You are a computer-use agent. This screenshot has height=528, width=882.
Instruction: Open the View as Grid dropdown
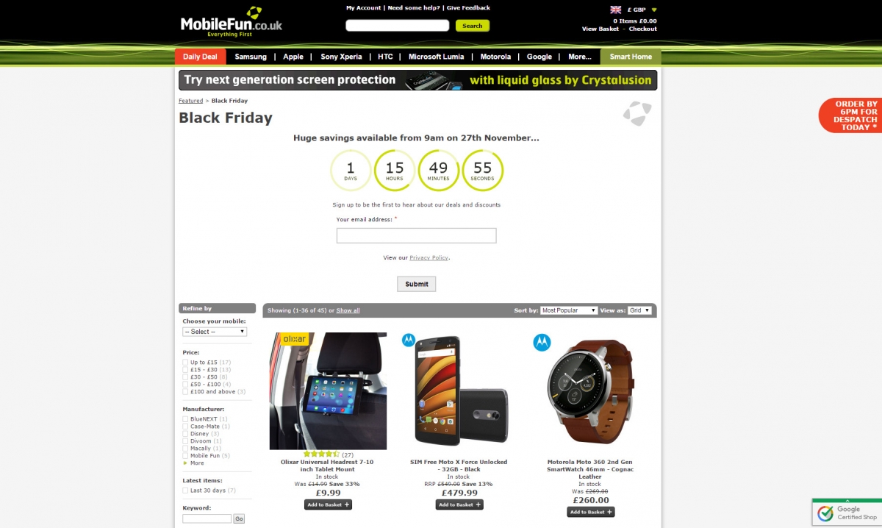639,310
